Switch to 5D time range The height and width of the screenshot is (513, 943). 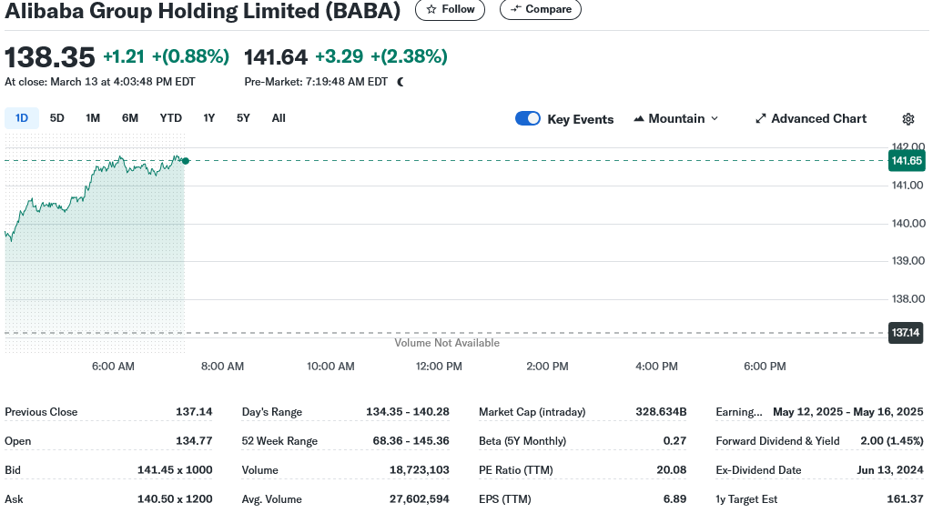pyautogui.click(x=57, y=118)
